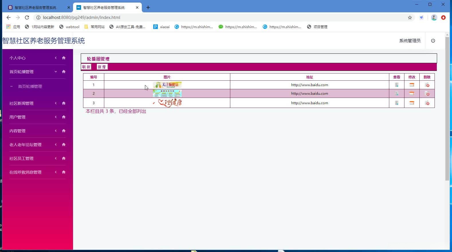The width and height of the screenshot is (452, 252).
Task: Expand the 老人老年论坛管理 chevron
Action: (x=56, y=145)
